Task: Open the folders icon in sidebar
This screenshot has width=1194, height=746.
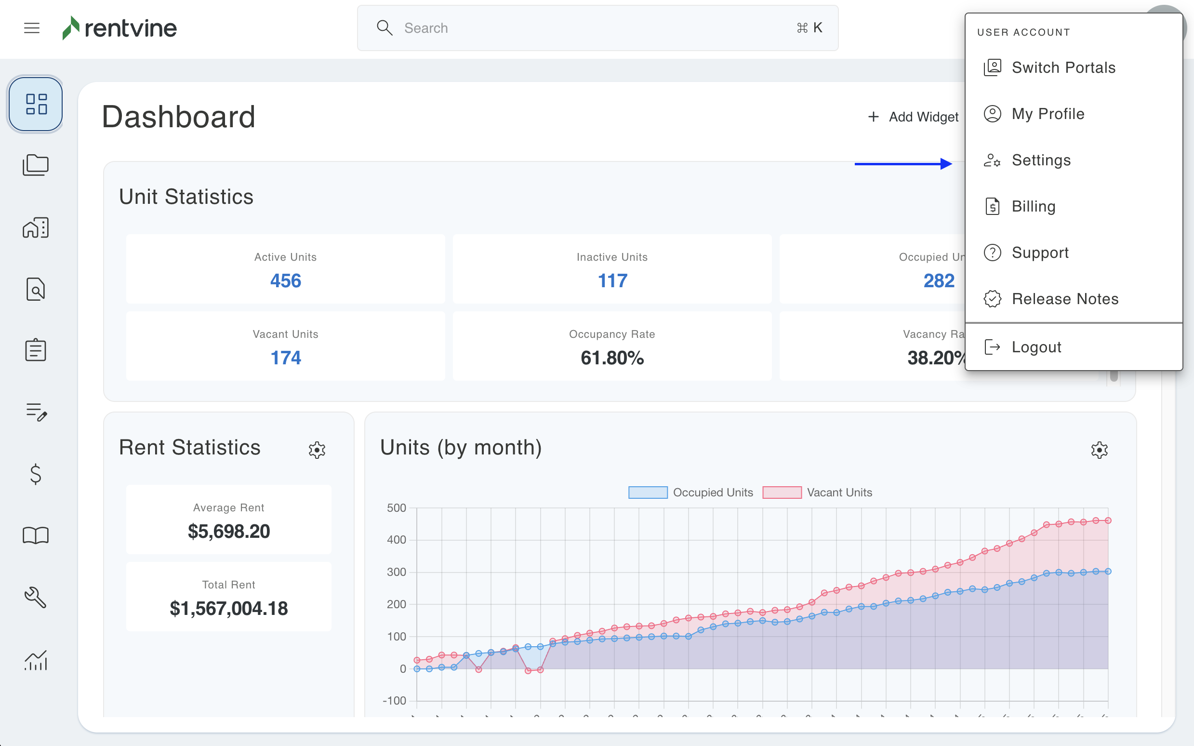Action: (36, 165)
